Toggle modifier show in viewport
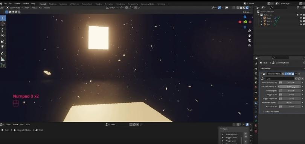 pos(290,74)
